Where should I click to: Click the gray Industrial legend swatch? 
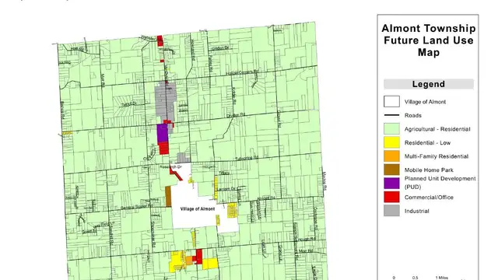[391, 211]
